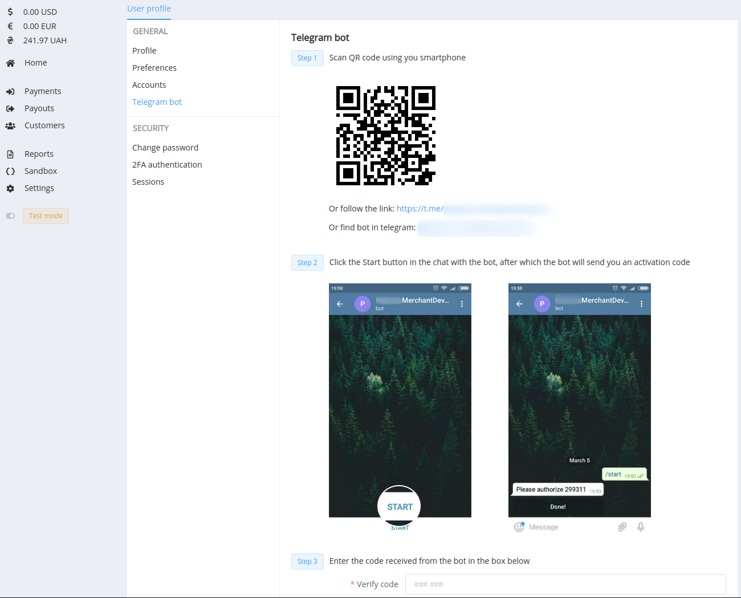
Task: Open Customers in the sidebar
Action: [44, 125]
